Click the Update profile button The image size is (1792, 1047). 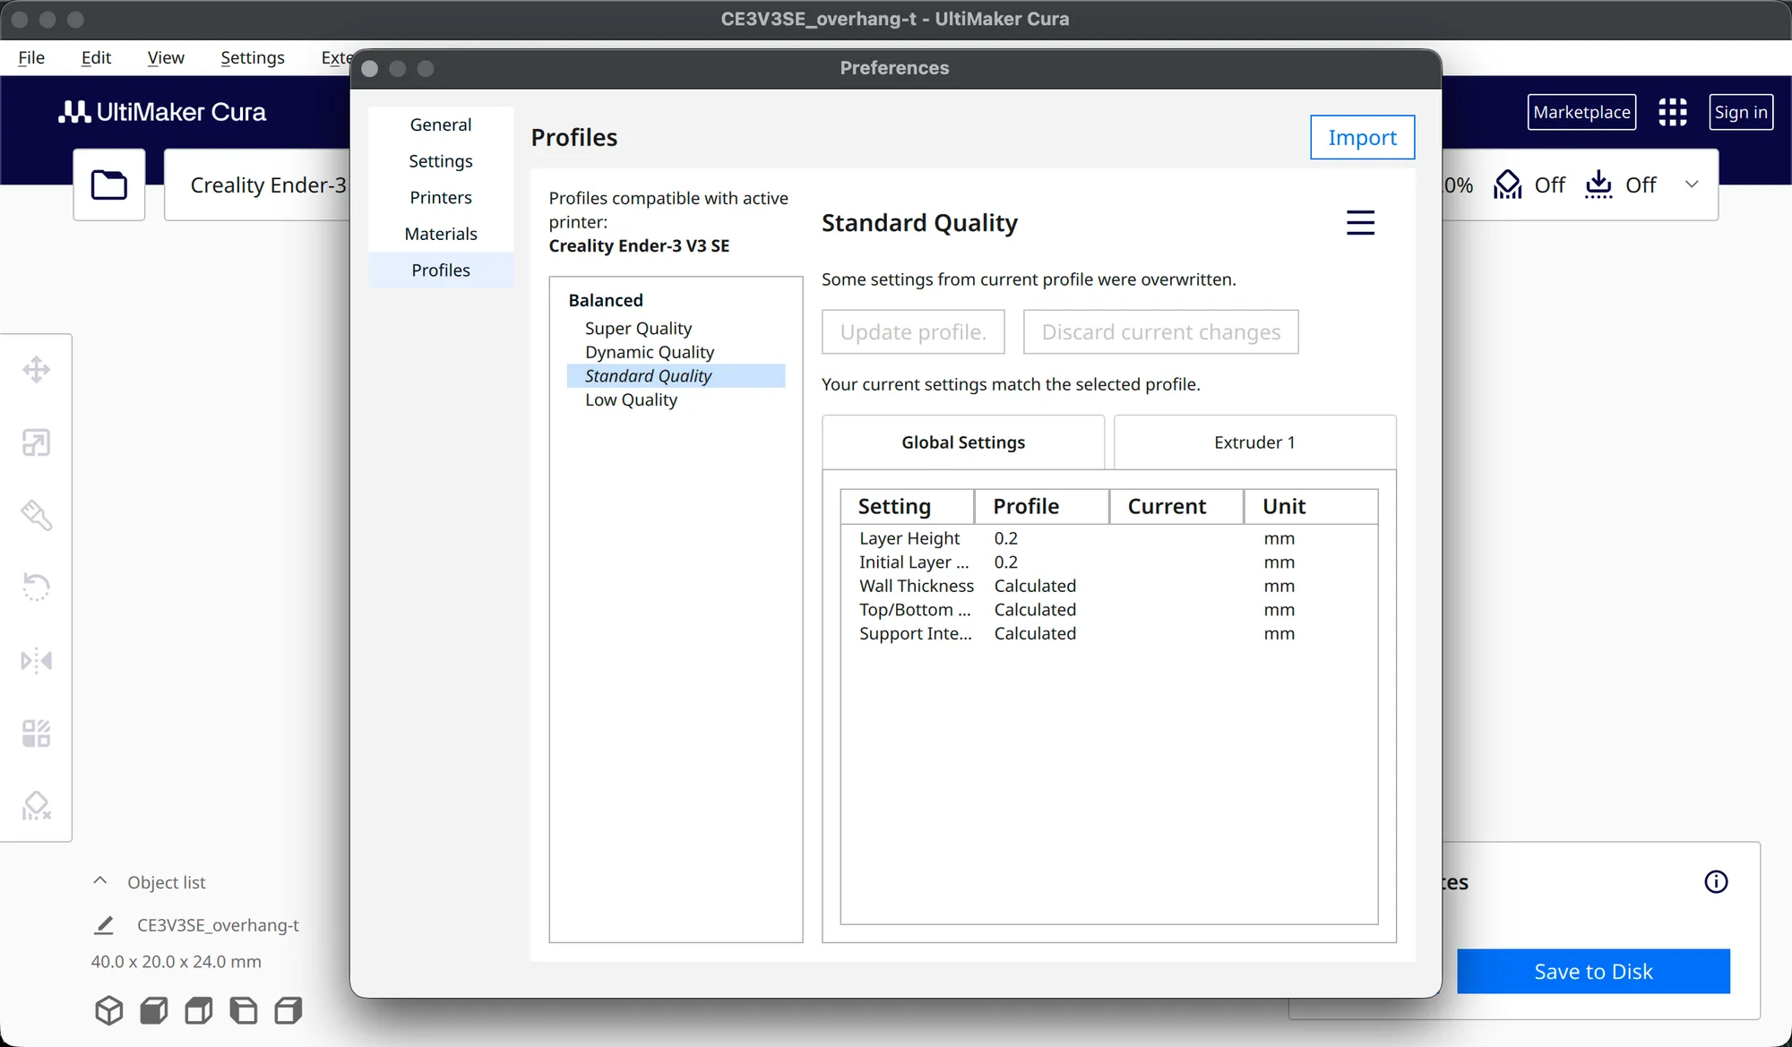(x=913, y=332)
